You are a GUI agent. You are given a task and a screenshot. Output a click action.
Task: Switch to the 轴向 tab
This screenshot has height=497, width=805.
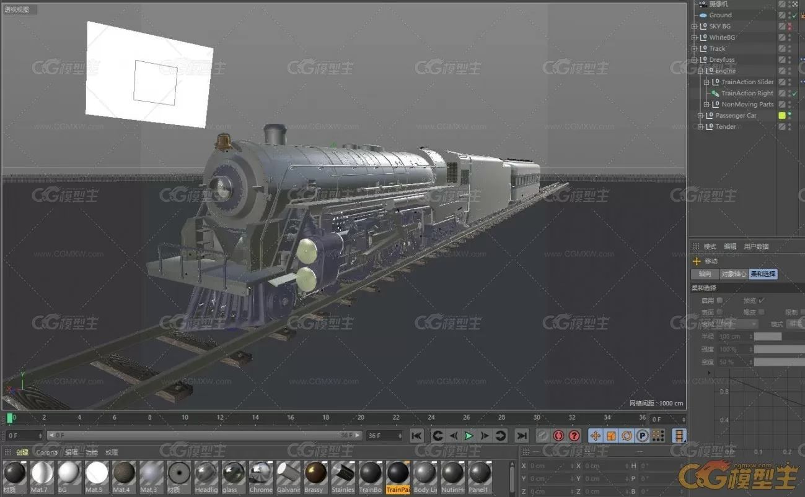point(705,274)
